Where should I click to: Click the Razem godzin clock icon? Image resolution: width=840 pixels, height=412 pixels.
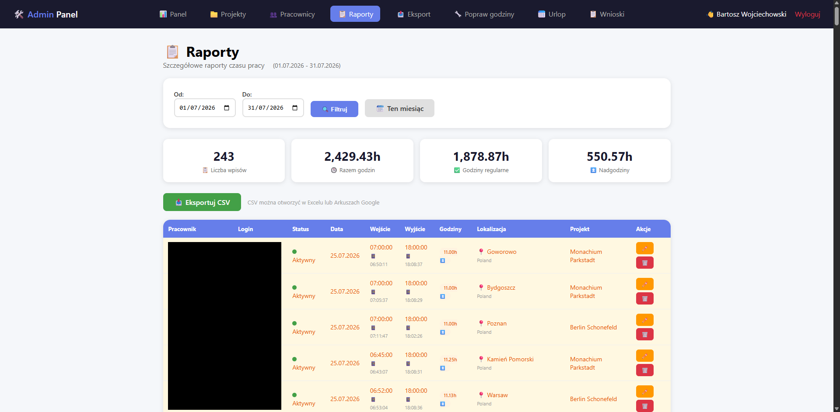click(334, 170)
